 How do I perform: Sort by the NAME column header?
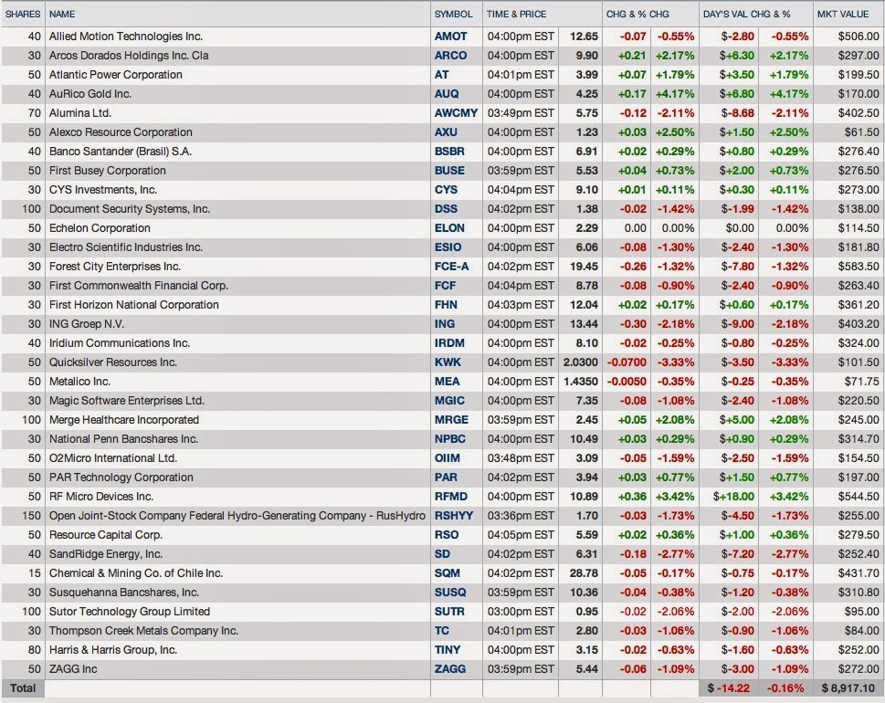[x=62, y=14]
